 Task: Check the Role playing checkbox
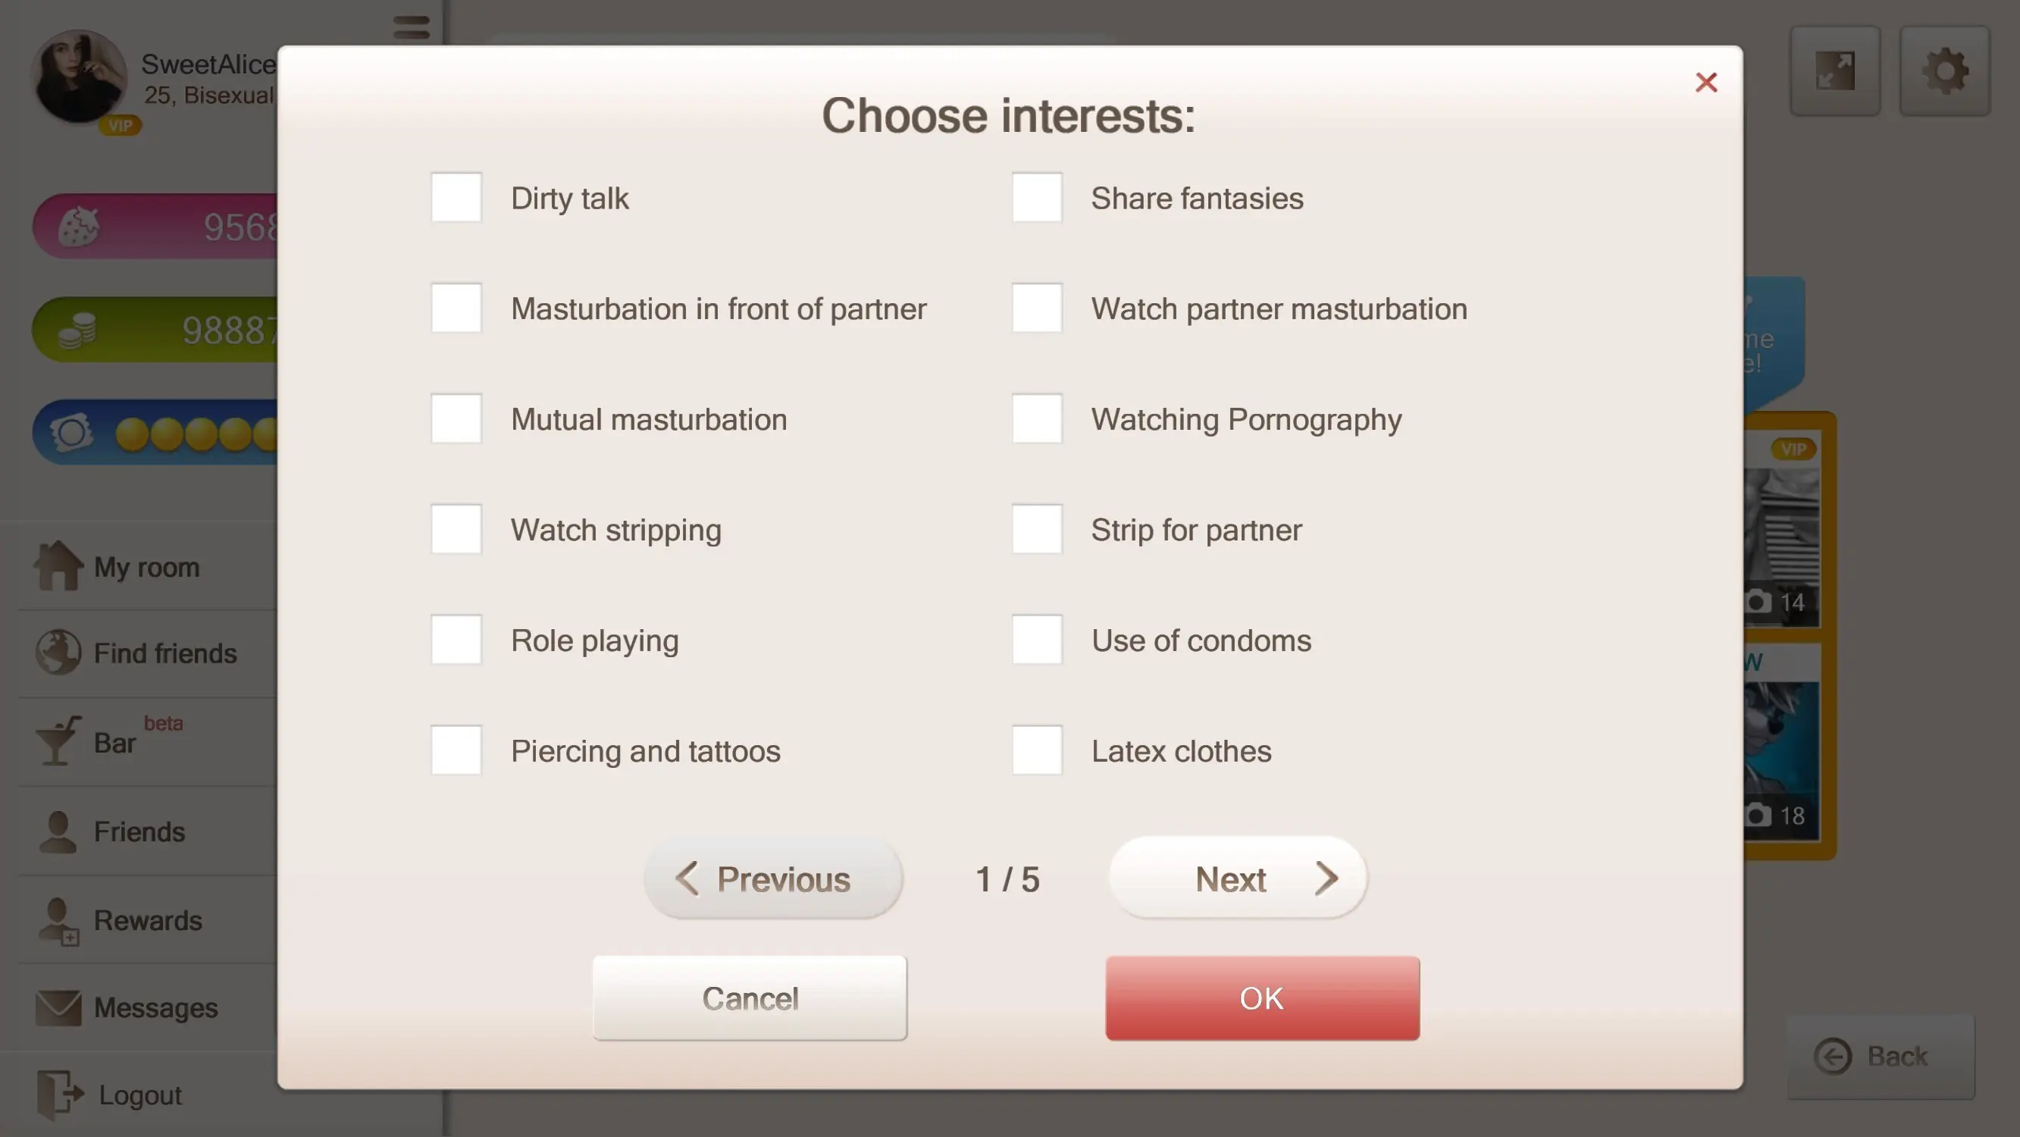tap(456, 640)
